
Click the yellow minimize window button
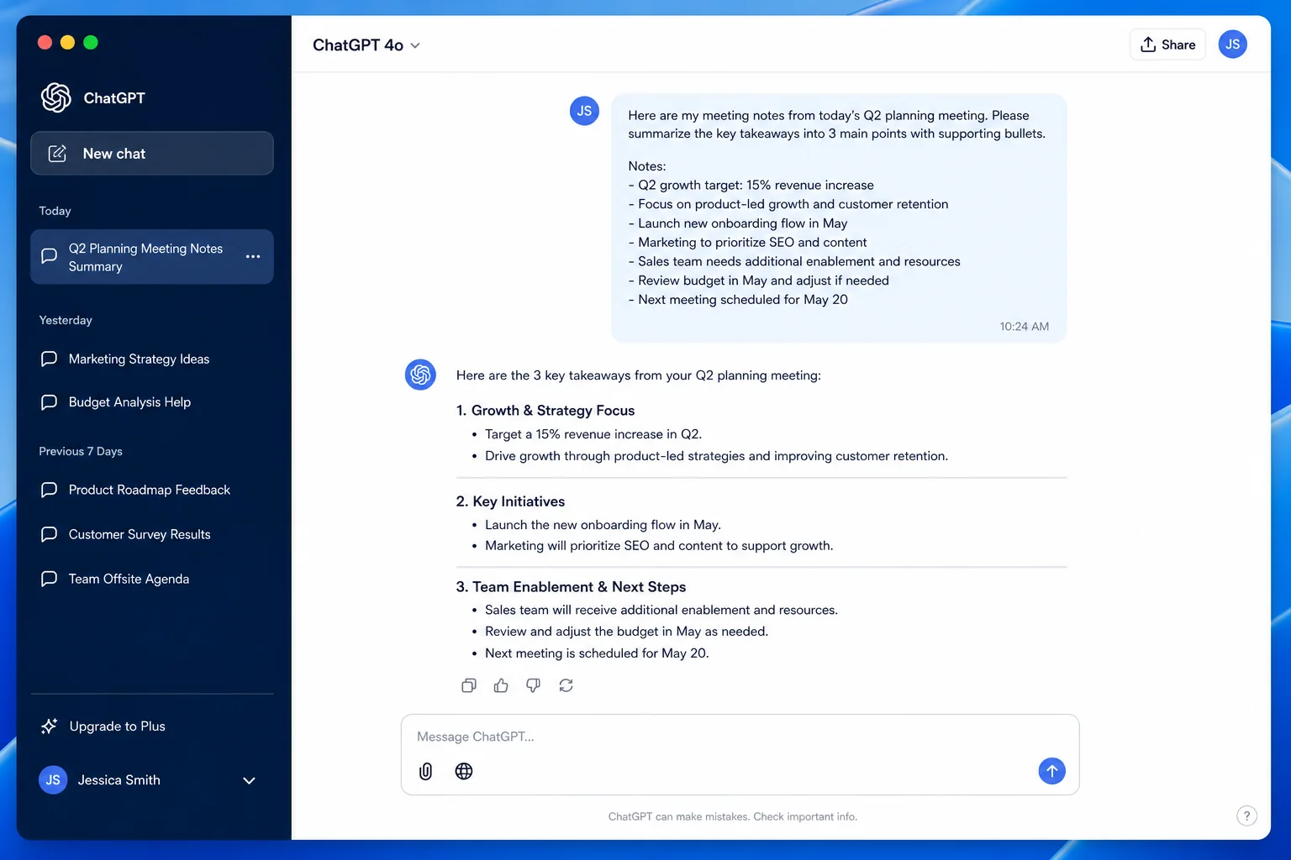(x=68, y=42)
